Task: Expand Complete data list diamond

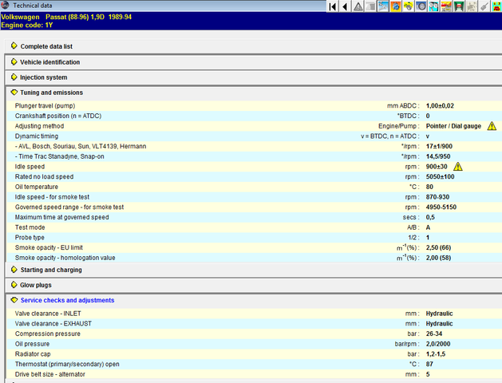Action: (14, 45)
